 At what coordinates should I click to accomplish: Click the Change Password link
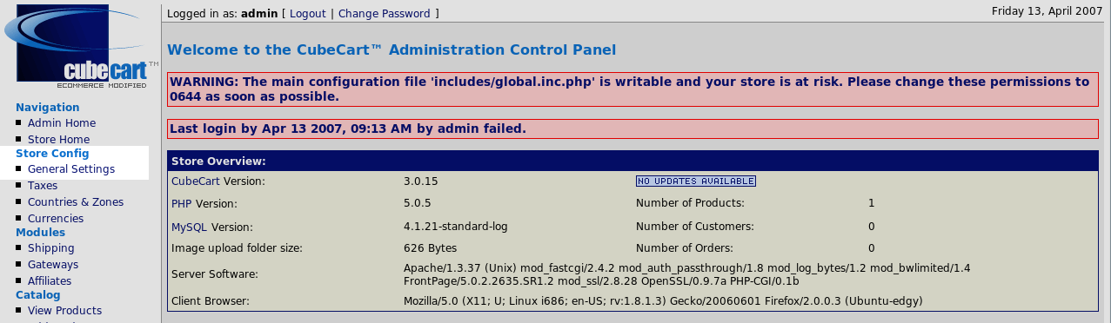pos(384,14)
